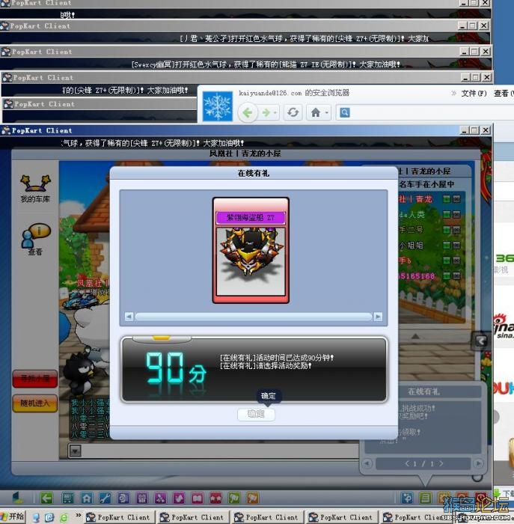Click the 在线有礼 header in bottom-right popup

pos(423,392)
